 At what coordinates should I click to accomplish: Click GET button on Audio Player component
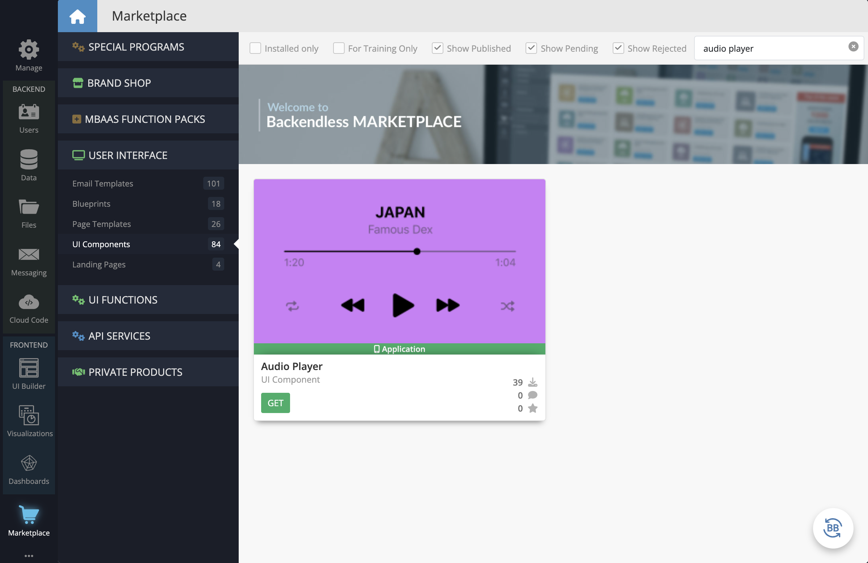[x=275, y=403]
